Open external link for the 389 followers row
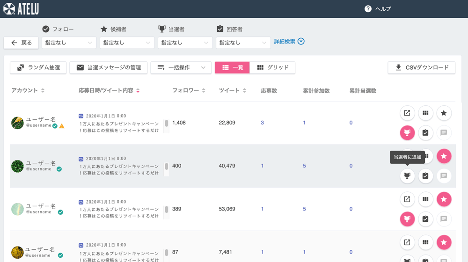Image resolution: width=468 pixels, height=262 pixels. coord(407,199)
